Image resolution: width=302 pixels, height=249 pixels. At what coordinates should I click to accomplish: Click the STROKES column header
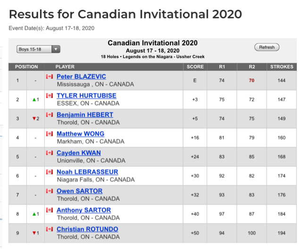point(281,67)
